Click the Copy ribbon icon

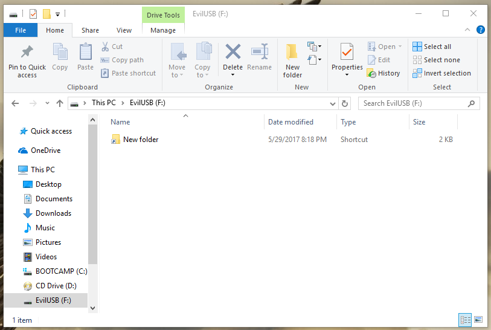pyautogui.click(x=60, y=52)
